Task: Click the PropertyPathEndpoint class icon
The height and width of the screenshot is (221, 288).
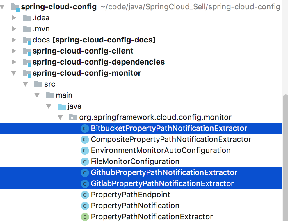Action: [85, 195]
